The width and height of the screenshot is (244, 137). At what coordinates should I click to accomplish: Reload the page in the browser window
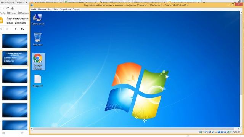(x=8, y=8)
